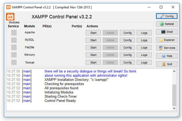182x121 pixels.
Task: Open the top-right Config wrench button
Action: [x=167, y=16]
